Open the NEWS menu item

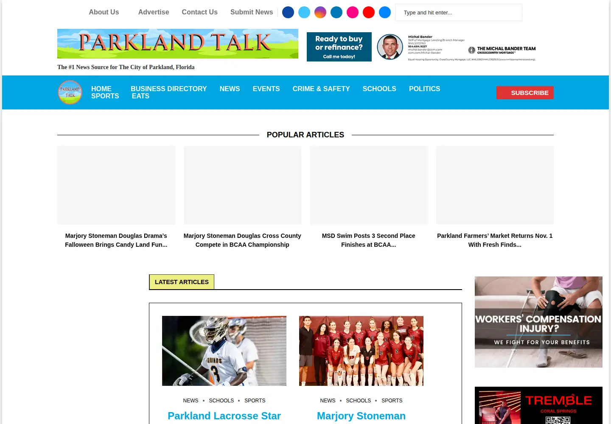(x=230, y=89)
